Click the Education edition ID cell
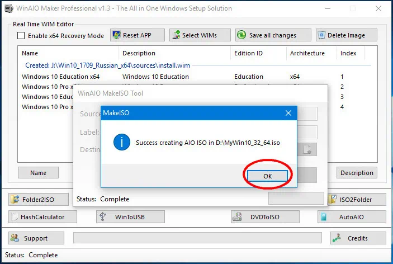This screenshot has width=393, height=264. tap(249, 77)
